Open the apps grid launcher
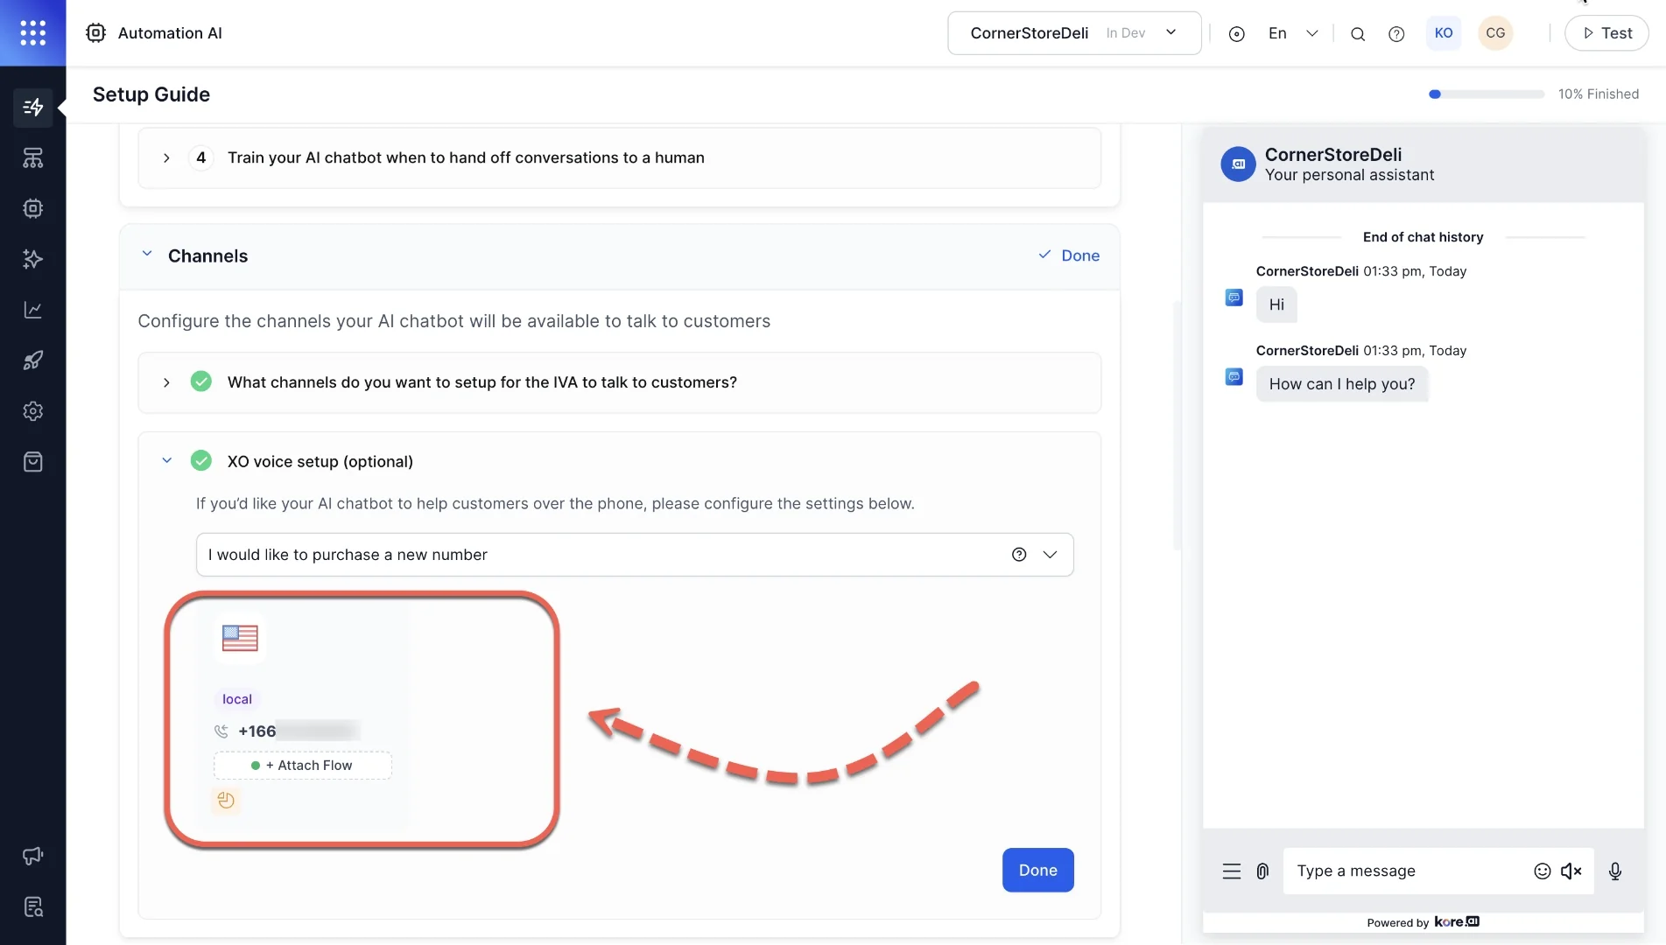Screen dimensions: 1666x945 tap(32, 32)
